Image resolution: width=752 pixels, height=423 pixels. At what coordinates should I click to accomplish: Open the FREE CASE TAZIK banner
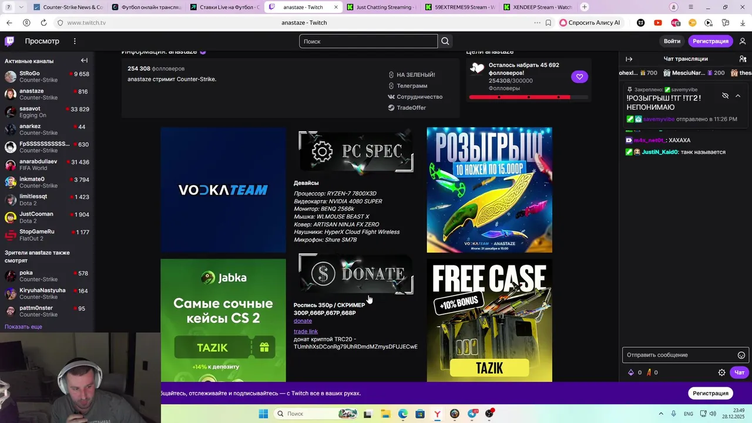coord(489,320)
